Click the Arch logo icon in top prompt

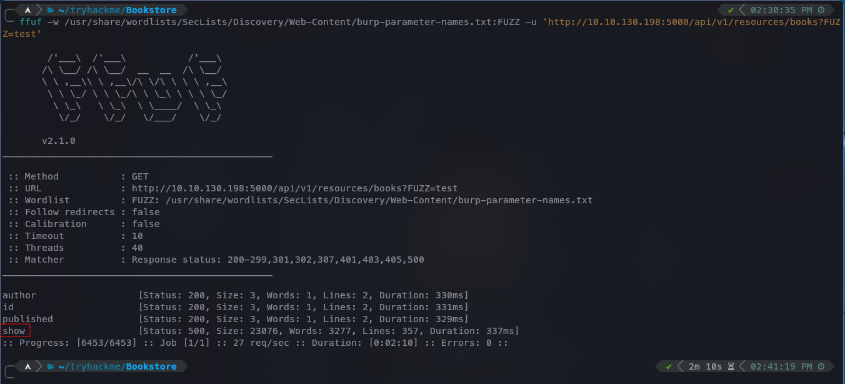point(28,10)
